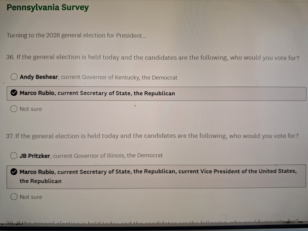Click the Not sure label under question 37
This screenshot has height=231, width=308.
(31, 197)
